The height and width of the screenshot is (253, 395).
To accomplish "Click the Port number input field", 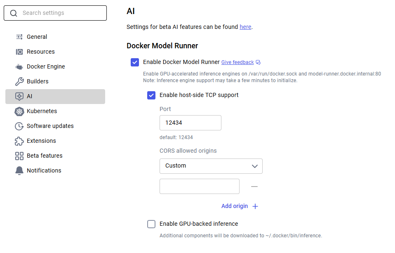I will [190, 123].
